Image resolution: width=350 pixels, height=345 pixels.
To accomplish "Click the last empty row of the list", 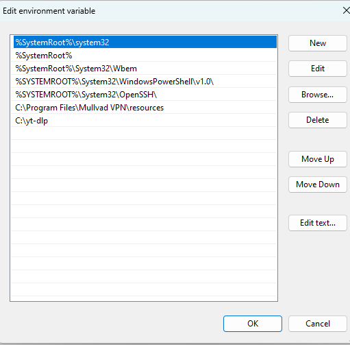I will pyautogui.click(x=145, y=290).
